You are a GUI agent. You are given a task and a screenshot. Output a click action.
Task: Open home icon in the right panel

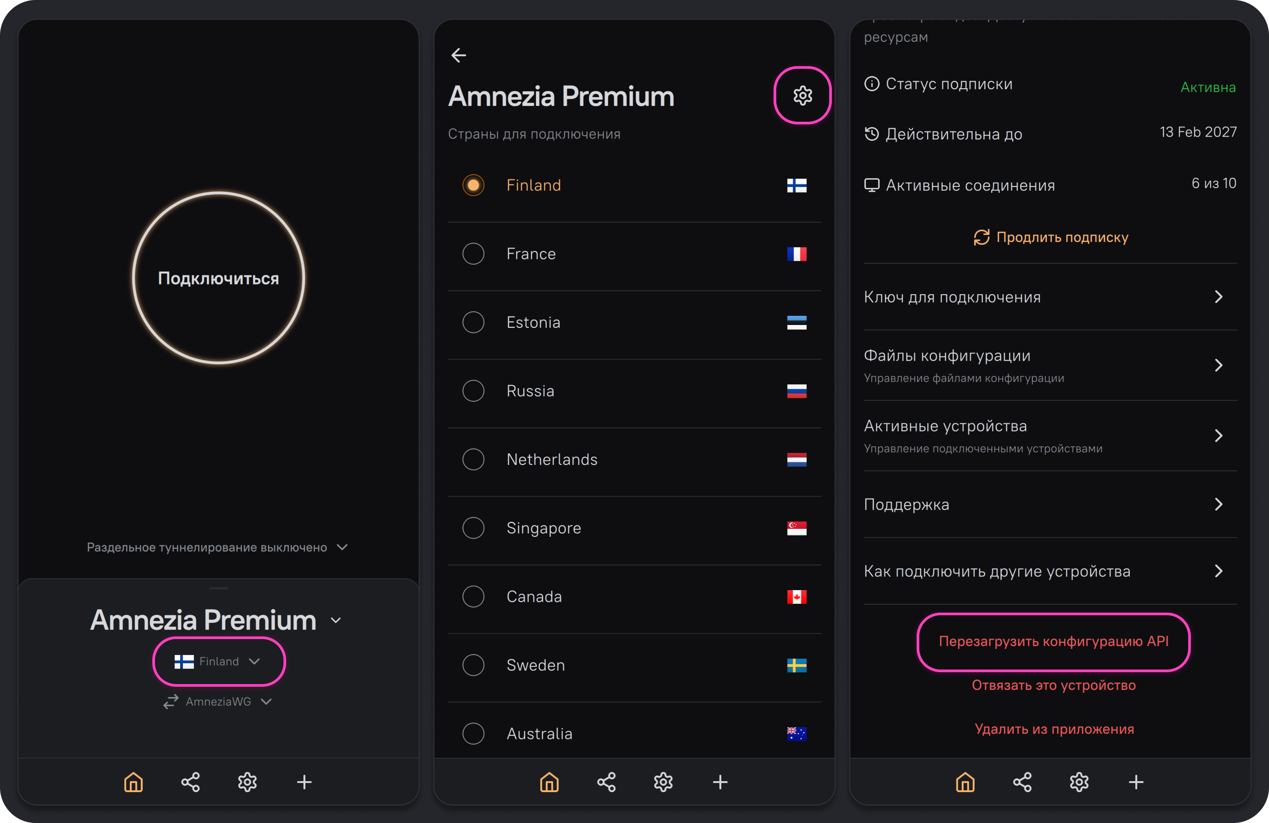click(965, 782)
